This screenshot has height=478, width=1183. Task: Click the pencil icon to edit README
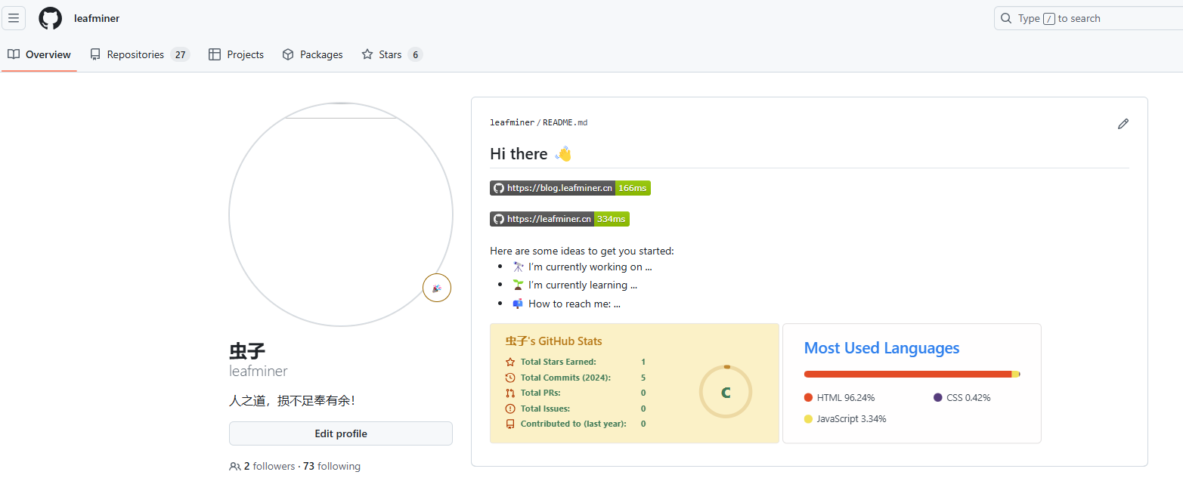pos(1123,124)
